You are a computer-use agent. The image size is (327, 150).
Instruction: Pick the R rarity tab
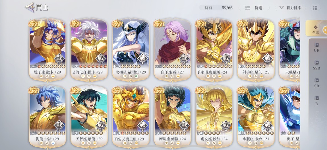click(316, 101)
